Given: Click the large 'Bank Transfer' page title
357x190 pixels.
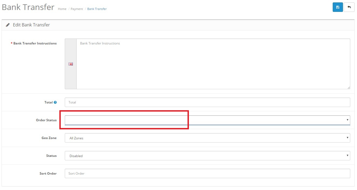Looking at the screenshot, I should click(28, 7).
